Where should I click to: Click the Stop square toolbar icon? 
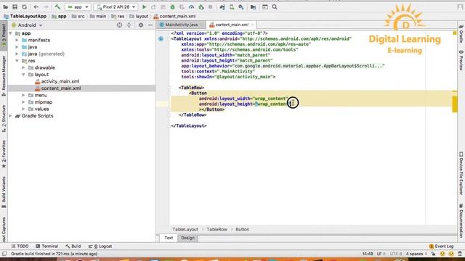[210, 7]
